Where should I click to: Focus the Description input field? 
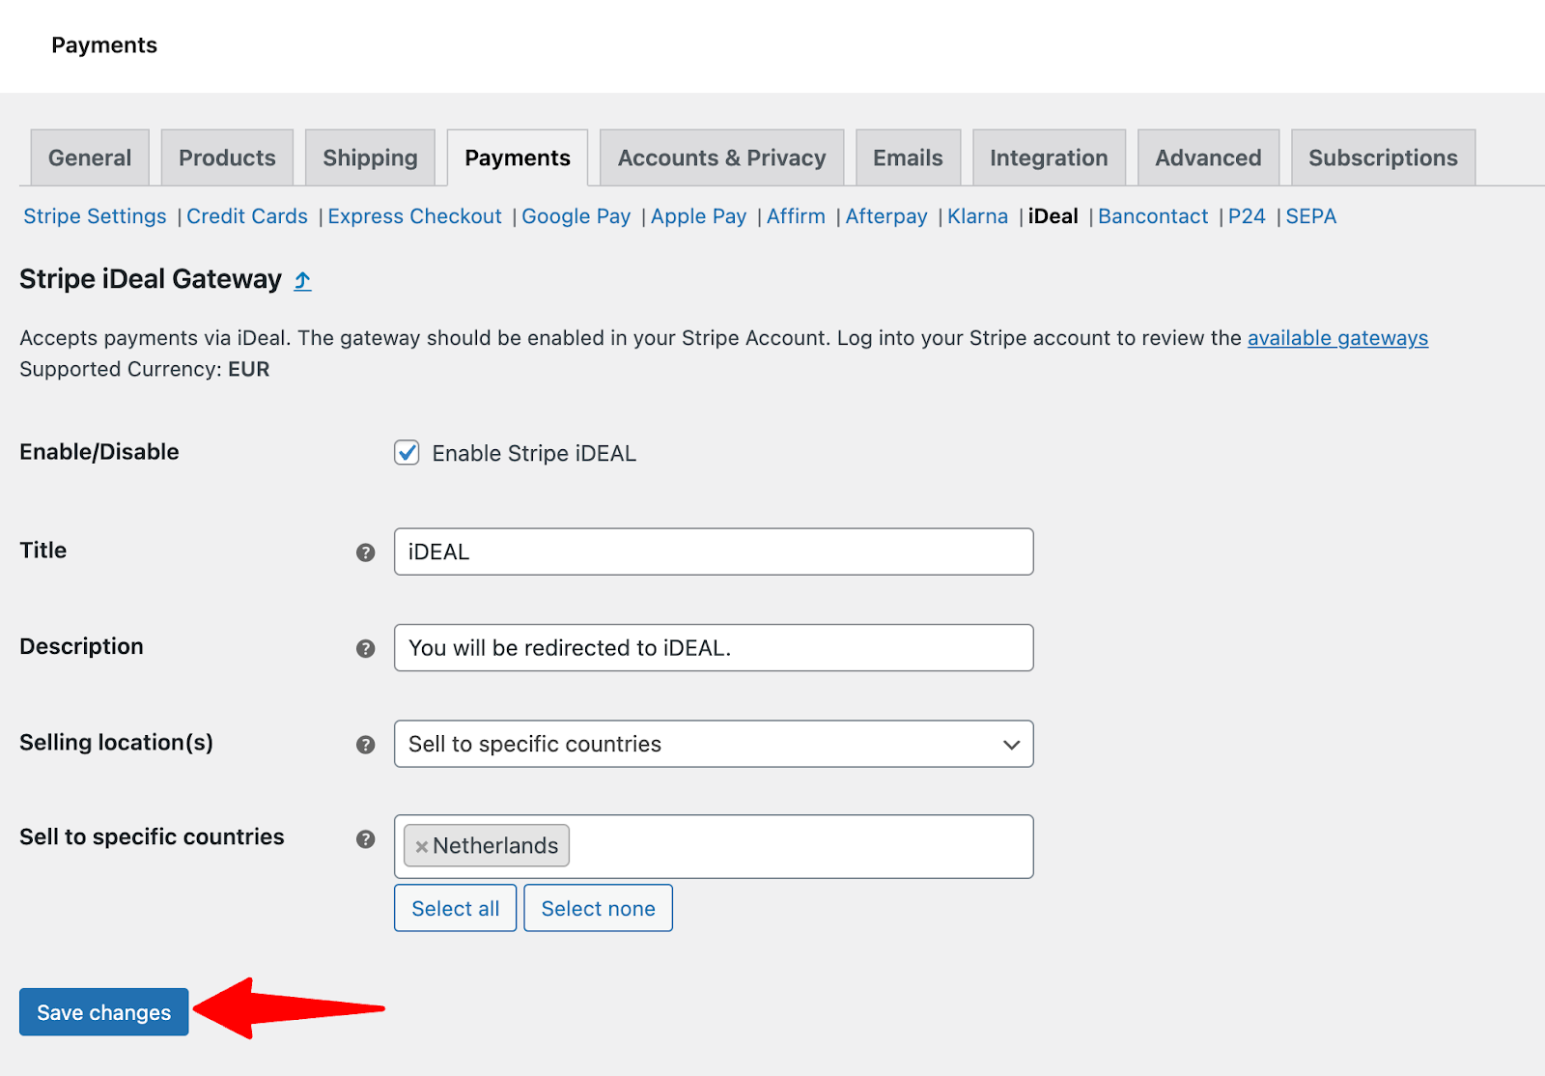click(x=714, y=647)
